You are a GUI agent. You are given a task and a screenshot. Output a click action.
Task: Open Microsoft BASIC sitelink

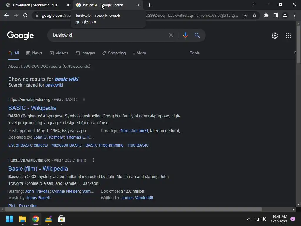66,145
